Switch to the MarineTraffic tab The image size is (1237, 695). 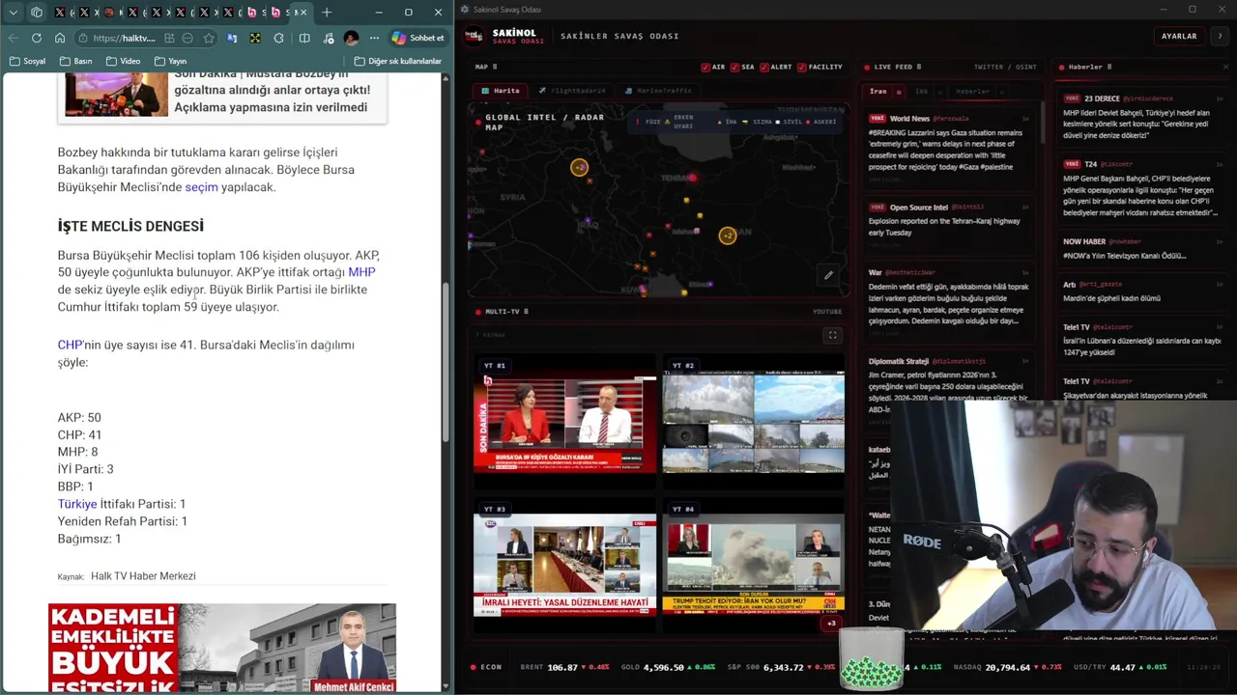coord(658,91)
